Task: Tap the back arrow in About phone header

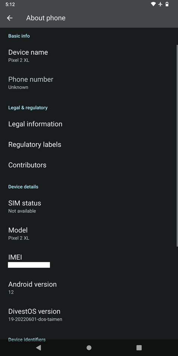Action: [10, 18]
